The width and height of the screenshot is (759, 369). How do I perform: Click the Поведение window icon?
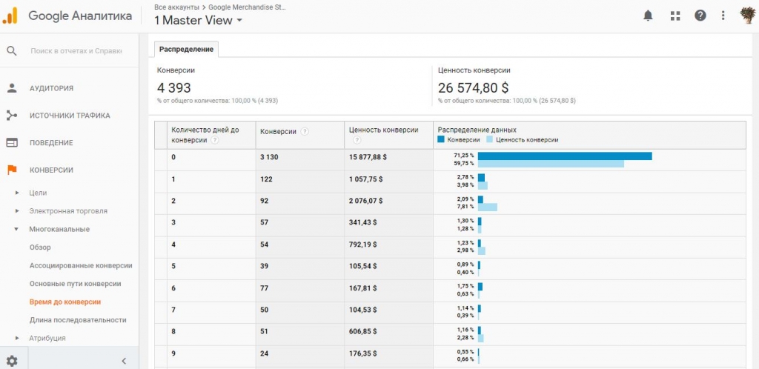(x=12, y=143)
